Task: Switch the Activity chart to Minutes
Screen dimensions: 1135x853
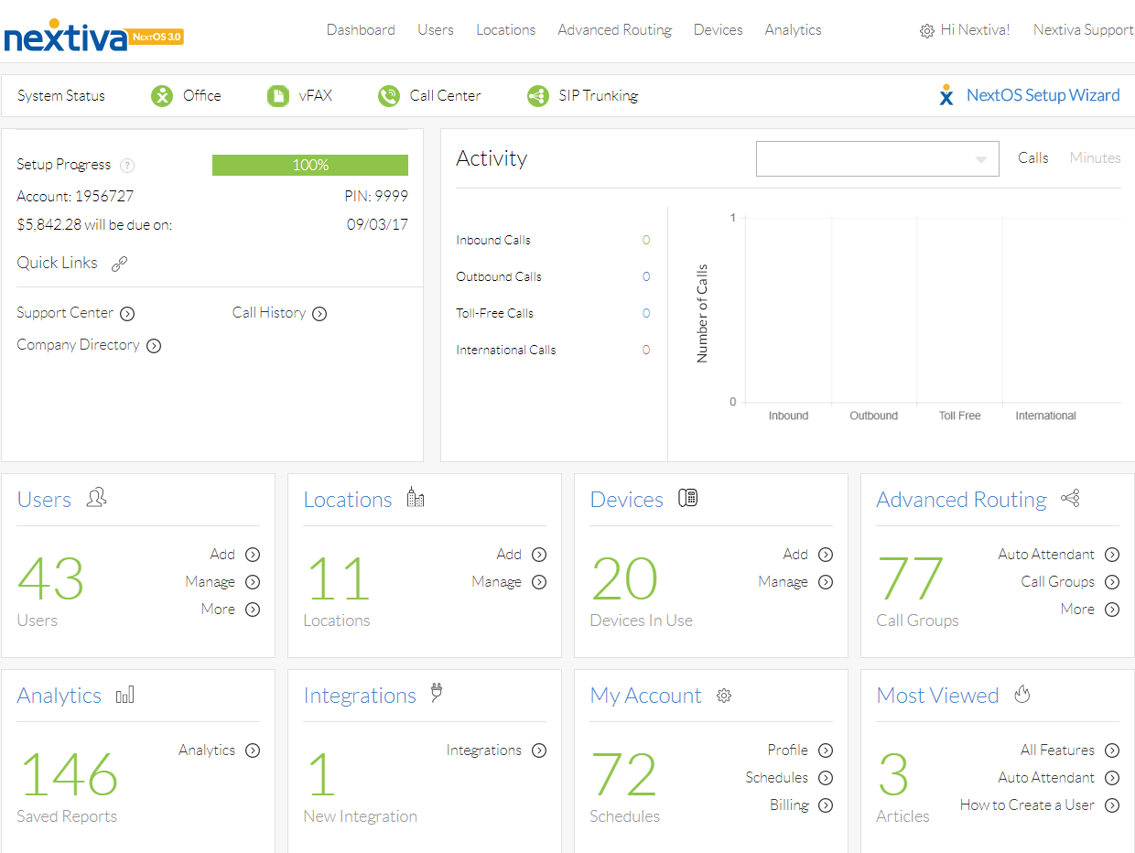Action: point(1095,158)
